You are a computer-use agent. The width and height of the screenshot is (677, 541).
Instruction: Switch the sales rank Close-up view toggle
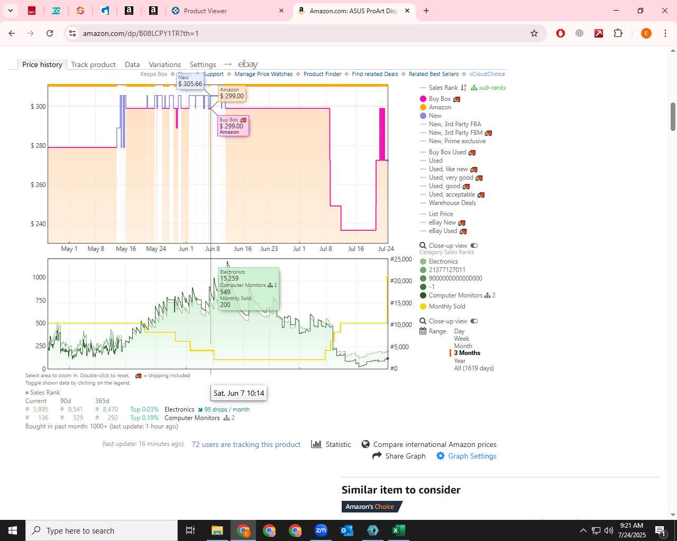474,321
